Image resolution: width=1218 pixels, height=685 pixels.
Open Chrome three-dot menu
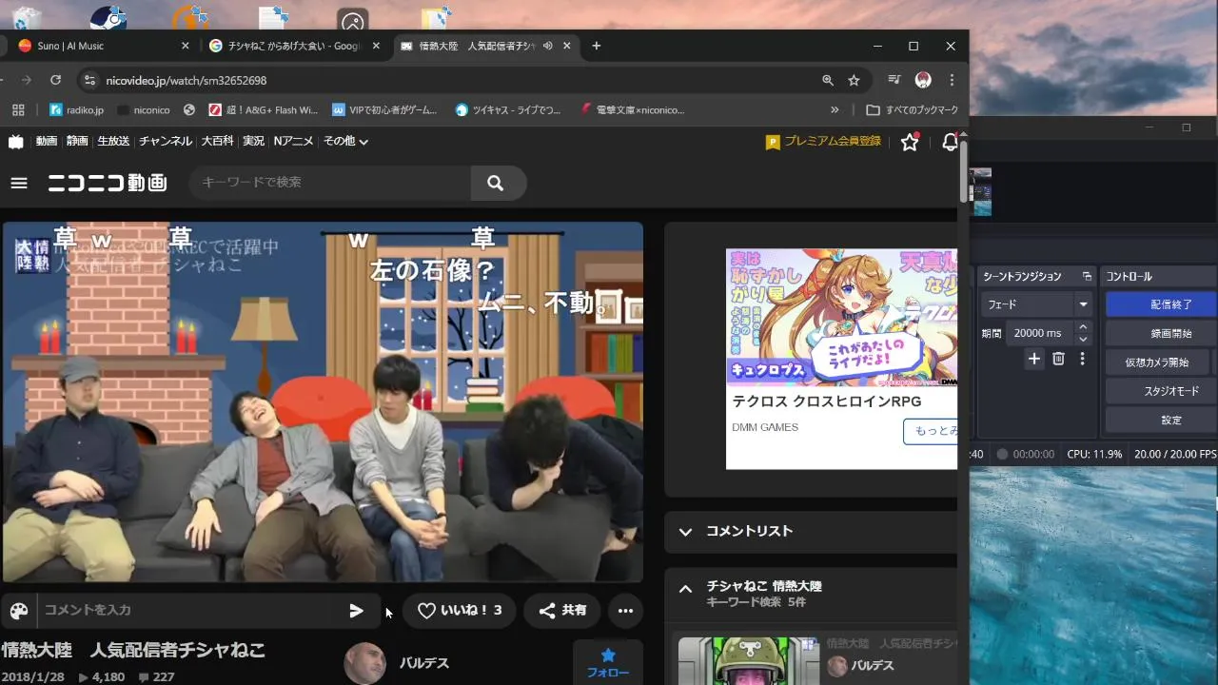pyautogui.click(x=952, y=81)
